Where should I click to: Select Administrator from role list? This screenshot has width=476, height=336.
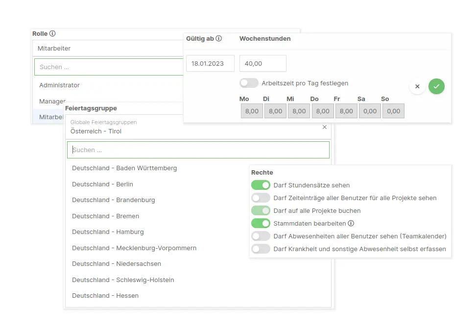click(60, 85)
